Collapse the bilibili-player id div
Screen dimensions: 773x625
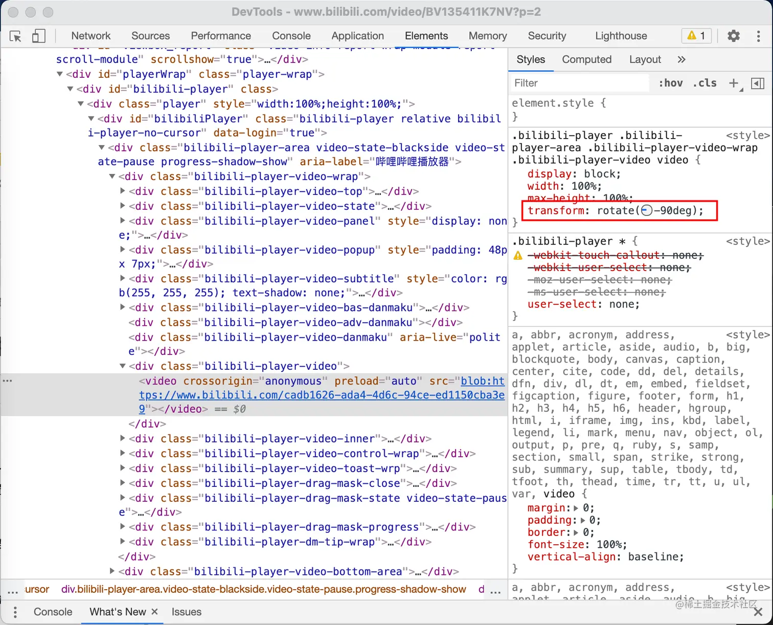click(x=71, y=90)
